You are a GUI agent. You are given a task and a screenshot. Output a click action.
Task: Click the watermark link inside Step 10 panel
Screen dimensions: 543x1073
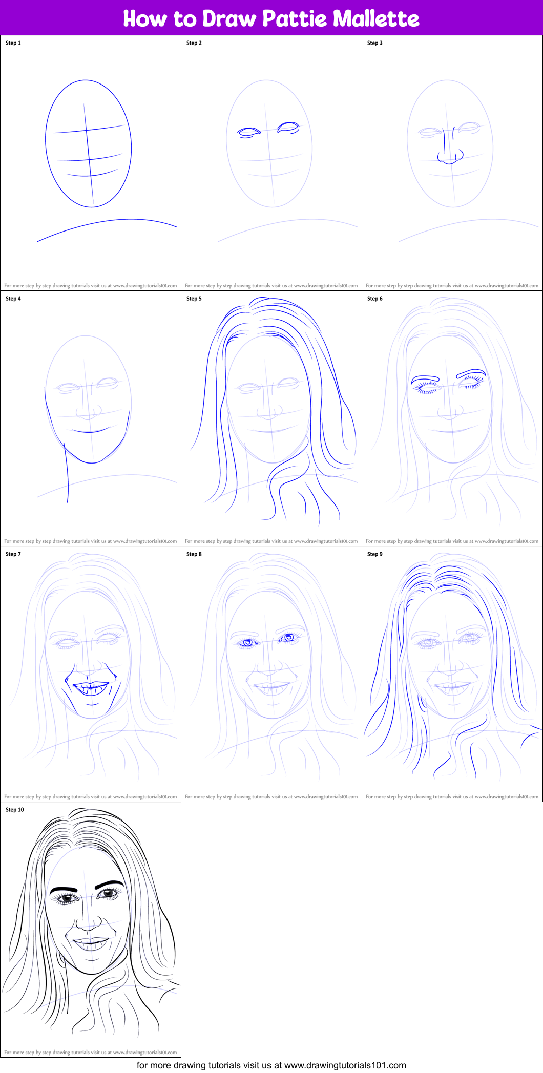point(91,1053)
